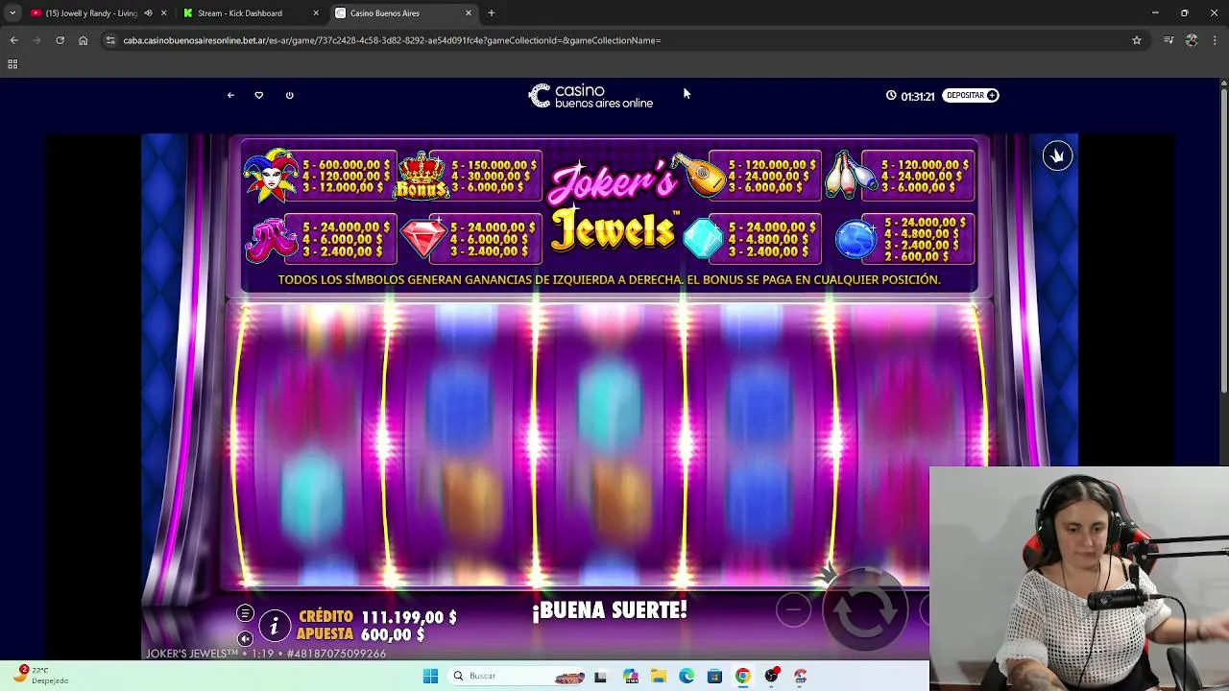The height and width of the screenshot is (691, 1229).
Task: Click the crown icon beside reels
Action: coord(1057,156)
